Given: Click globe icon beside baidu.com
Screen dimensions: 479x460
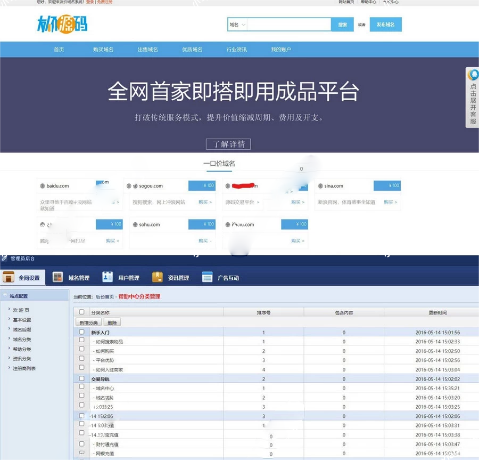Looking at the screenshot, I should tap(42, 186).
